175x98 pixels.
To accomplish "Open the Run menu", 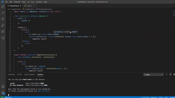I will point(33,2).
